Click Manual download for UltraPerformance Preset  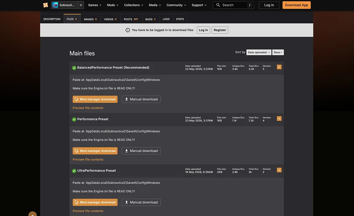tap(141, 202)
